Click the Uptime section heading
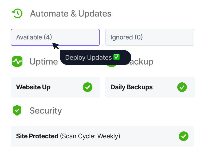 pyautogui.click(x=44, y=62)
